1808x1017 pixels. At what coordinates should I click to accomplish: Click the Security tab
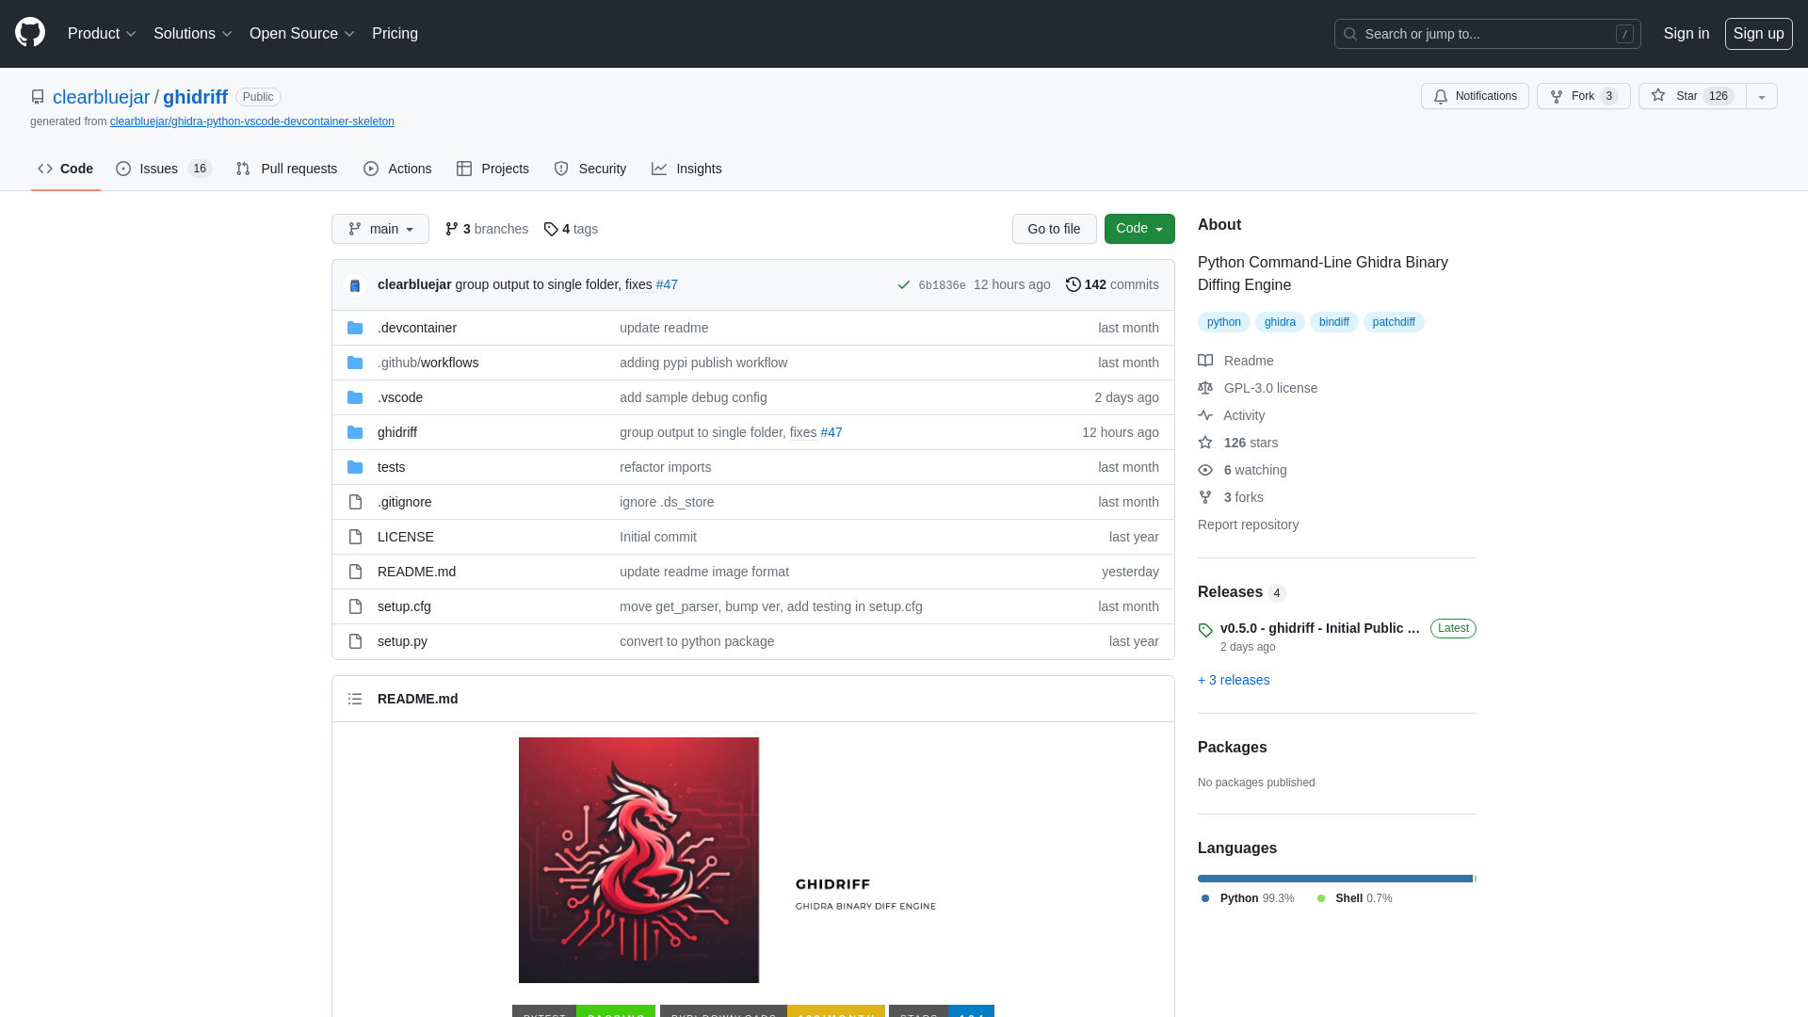[589, 168]
